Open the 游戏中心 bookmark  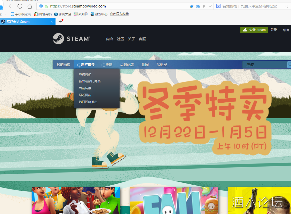(x=99, y=14)
